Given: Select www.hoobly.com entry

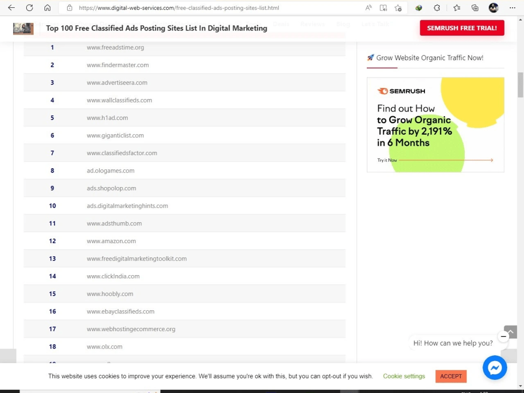Looking at the screenshot, I should point(110,294).
